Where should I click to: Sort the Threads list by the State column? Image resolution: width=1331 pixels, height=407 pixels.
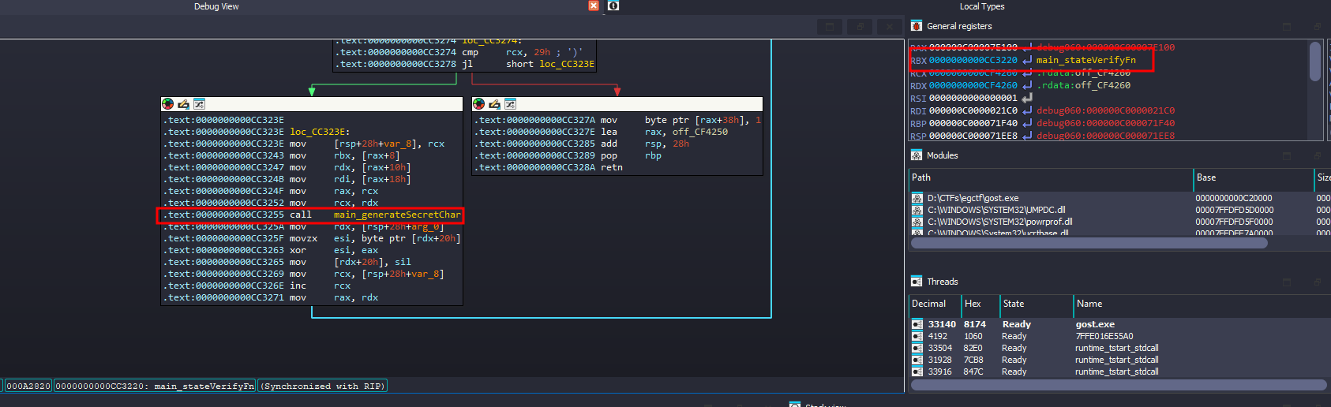pyautogui.click(x=1034, y=304)
